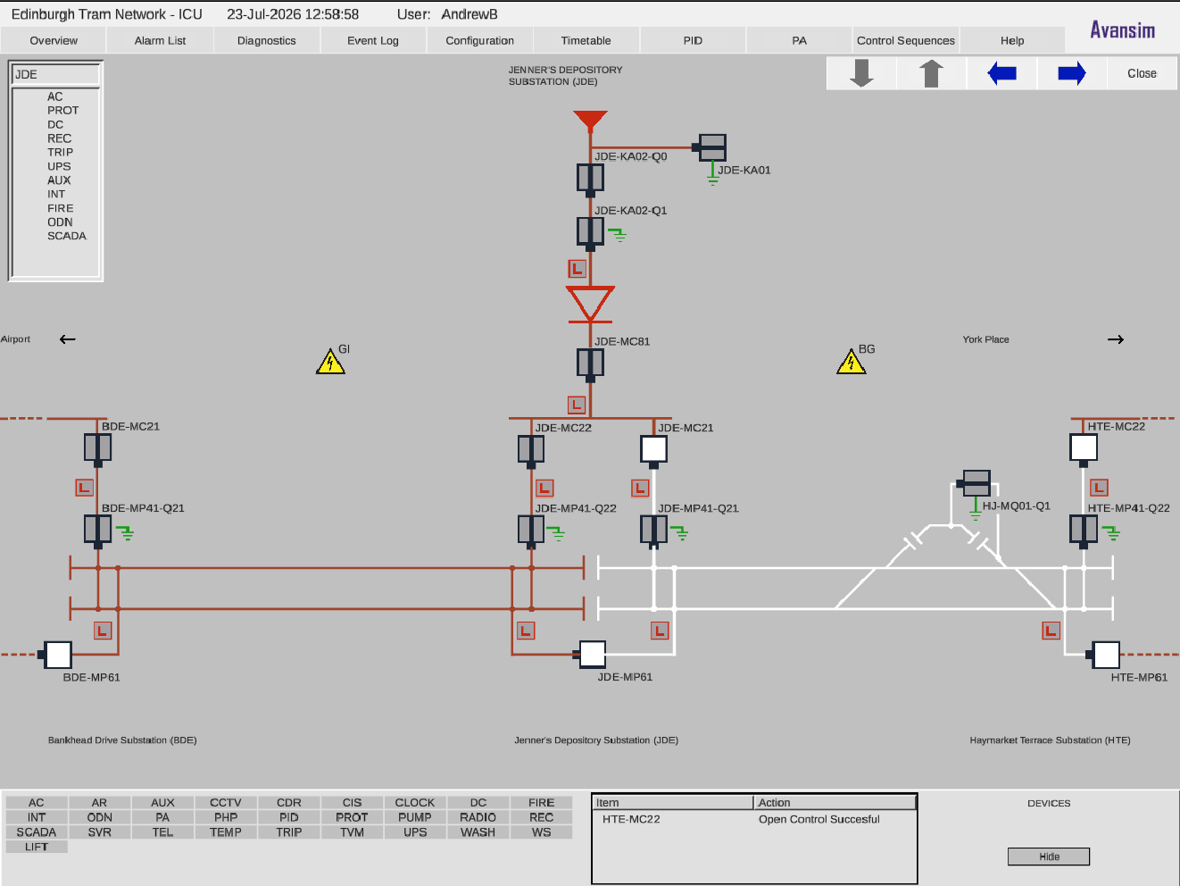Select TRIP in the JDE list

(61, 153)
